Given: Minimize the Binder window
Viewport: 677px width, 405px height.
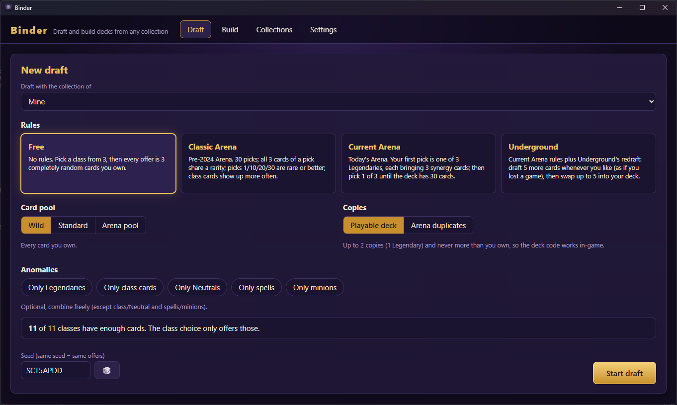Looking at the screenshot, I should click(620, 7).
